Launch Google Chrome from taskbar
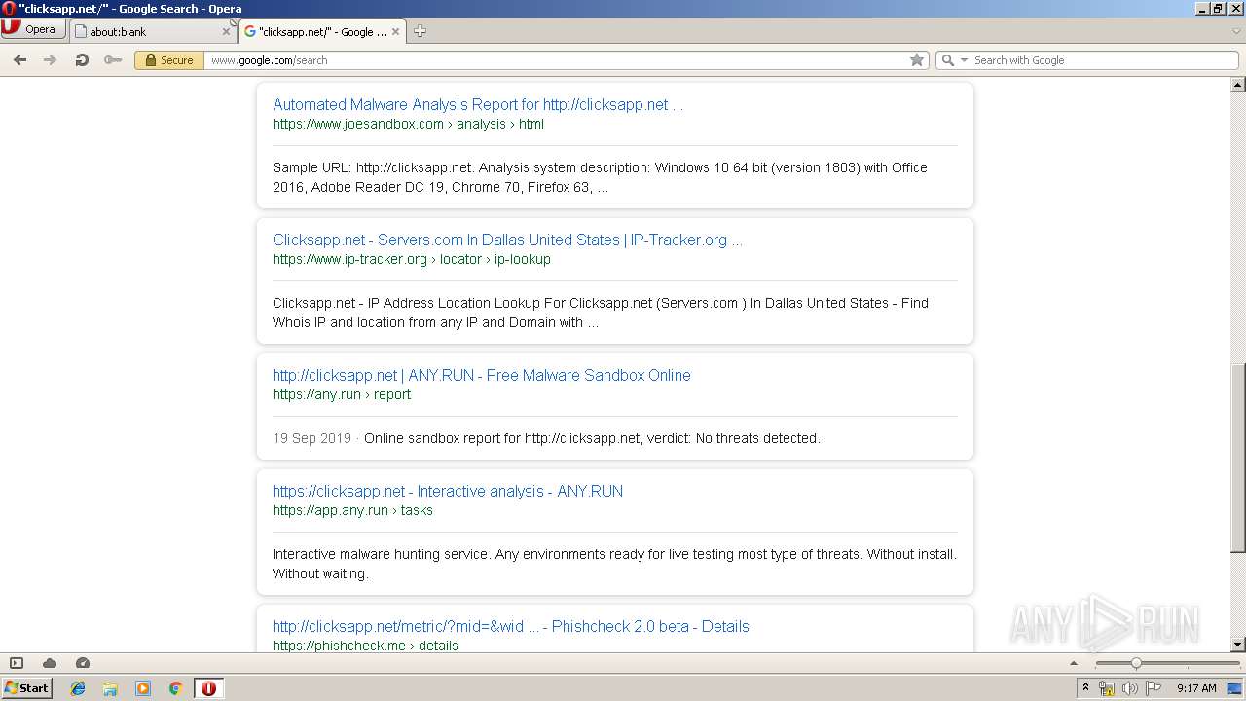This screenshot has width=1246, height=701. 176,688
